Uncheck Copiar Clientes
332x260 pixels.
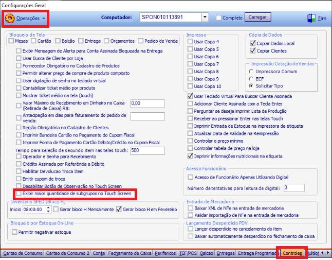click(253, 50)
